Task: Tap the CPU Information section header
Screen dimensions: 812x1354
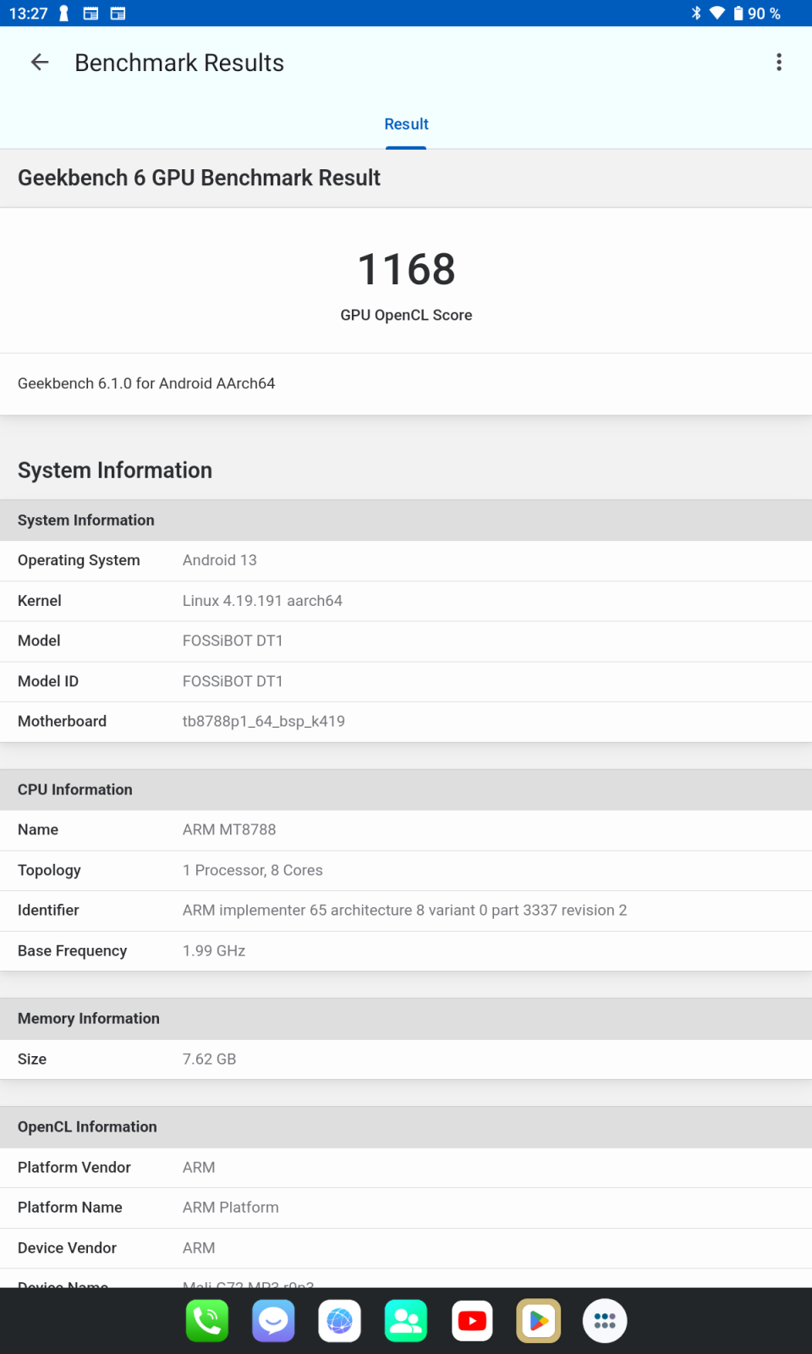Action: (x=406, y=790)
